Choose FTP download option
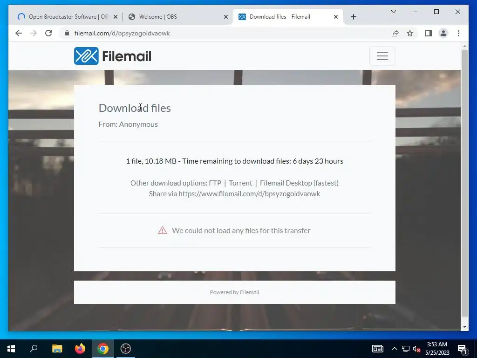The height and width of the screenshot is (358, 477). point(215,183)
